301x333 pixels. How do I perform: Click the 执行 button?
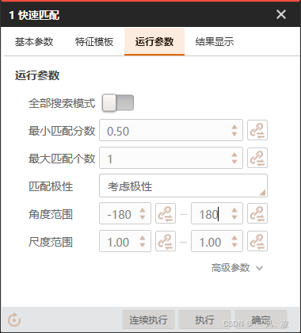(204, 320)
